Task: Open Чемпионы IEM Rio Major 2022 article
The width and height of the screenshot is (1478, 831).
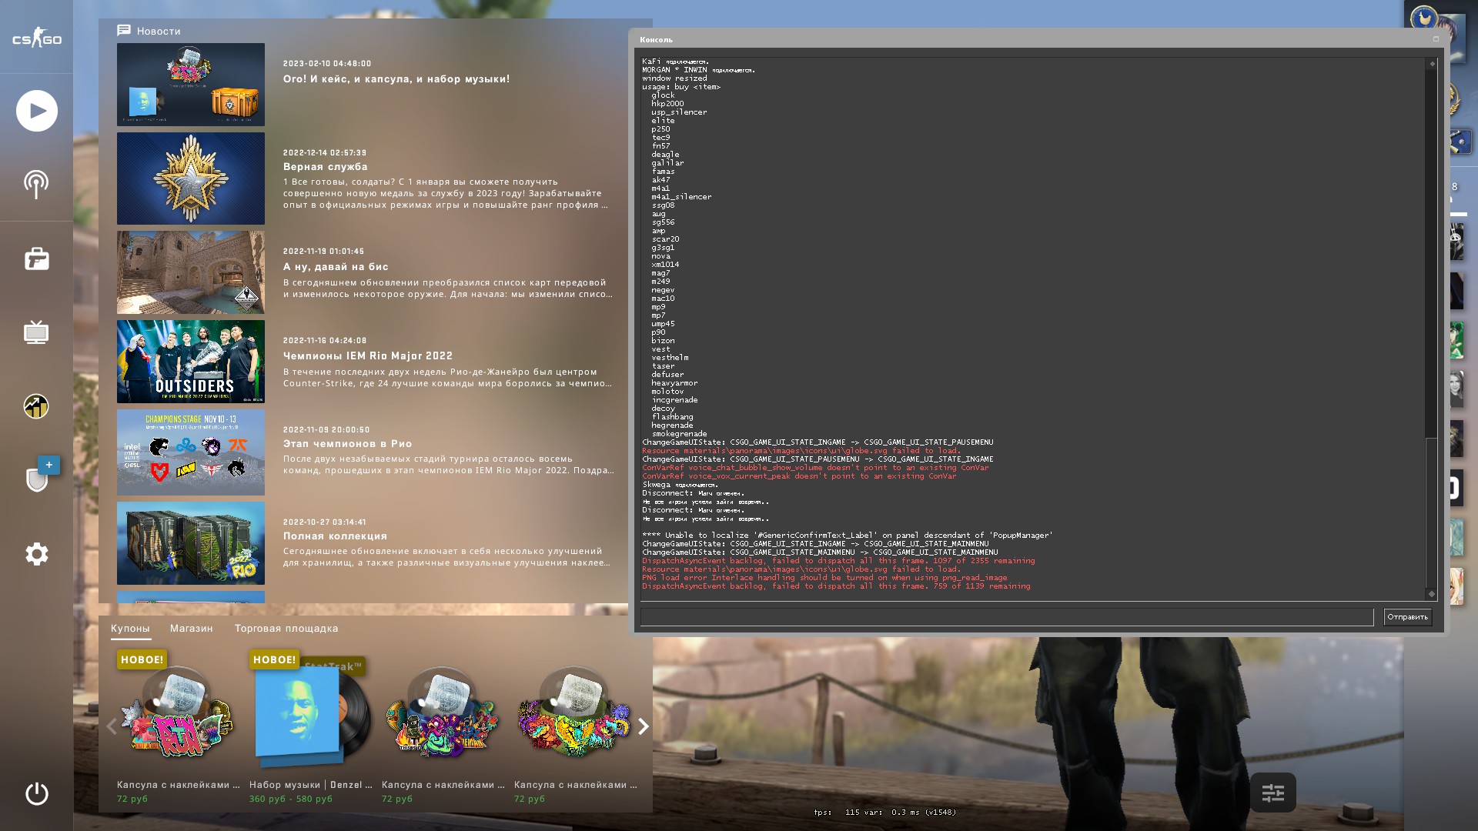Action: (x=368, y=355)
